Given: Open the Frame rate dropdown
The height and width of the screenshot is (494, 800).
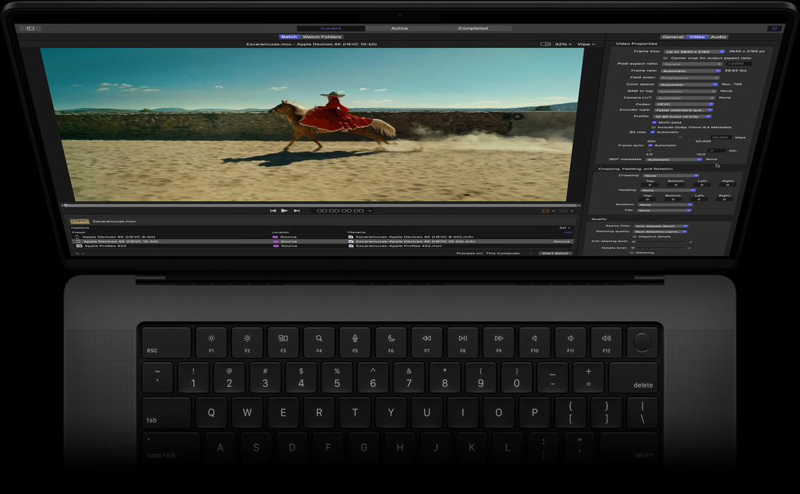Looking at the screenshot, I should pyautogui.click(x=690, y=71).
